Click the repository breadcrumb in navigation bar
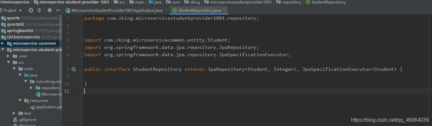This screenshot has height=126, width=432. pos(289,2)
